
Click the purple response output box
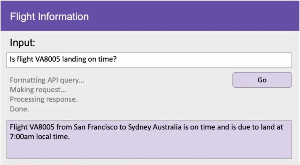[149, 140]
